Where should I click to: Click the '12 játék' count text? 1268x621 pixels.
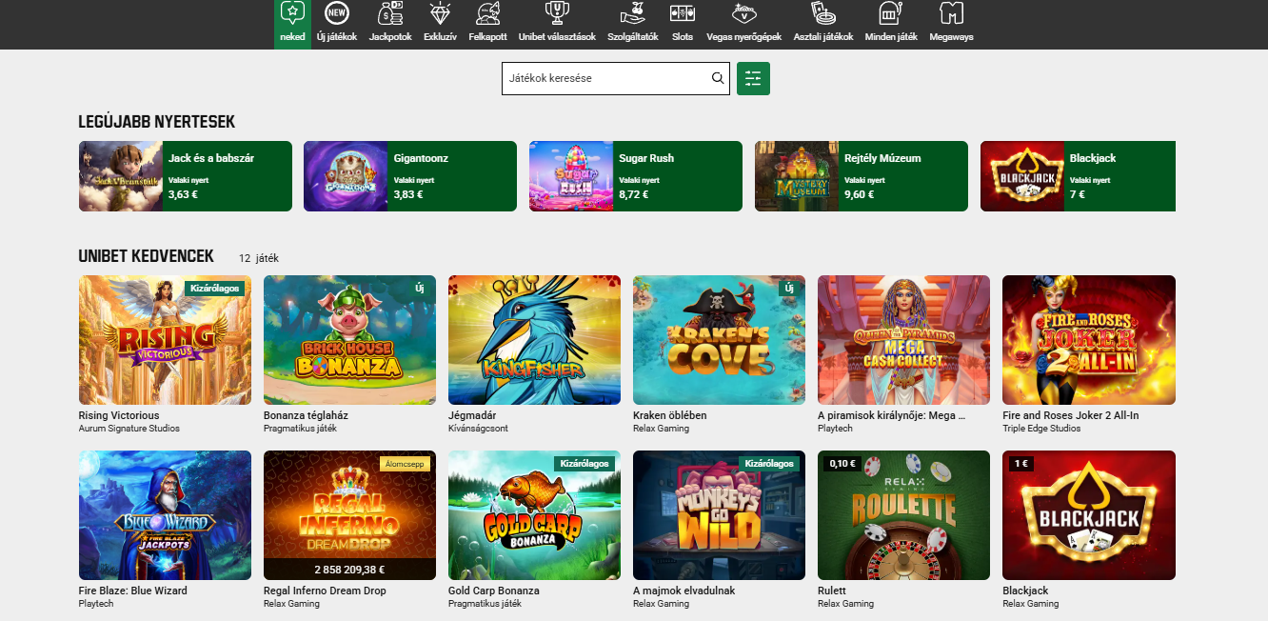point(259,258)
